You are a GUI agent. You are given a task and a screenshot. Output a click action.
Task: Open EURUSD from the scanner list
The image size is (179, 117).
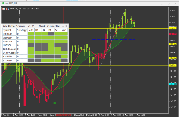click(9, 34)
